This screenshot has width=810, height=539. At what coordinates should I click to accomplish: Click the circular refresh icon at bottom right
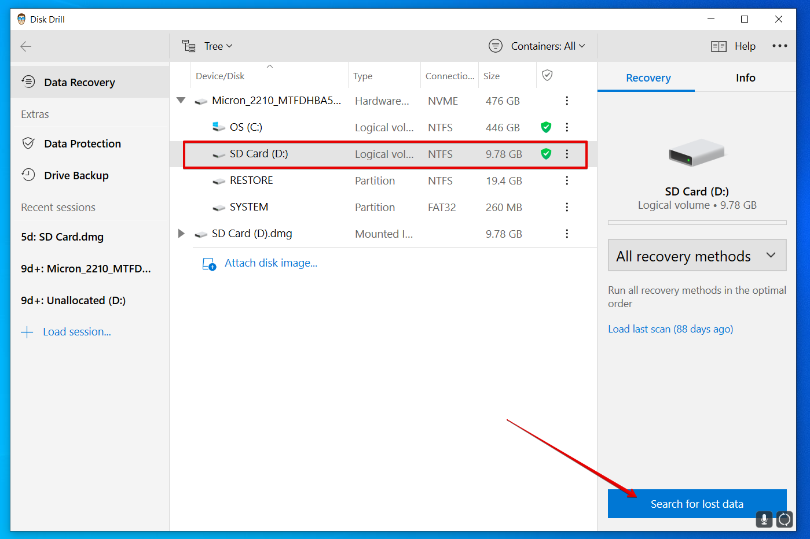click(x=785, y=519)
